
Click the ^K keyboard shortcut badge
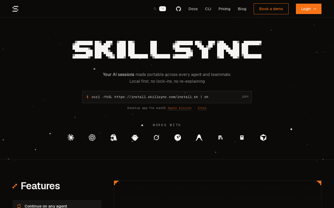(x=163, y=9)
